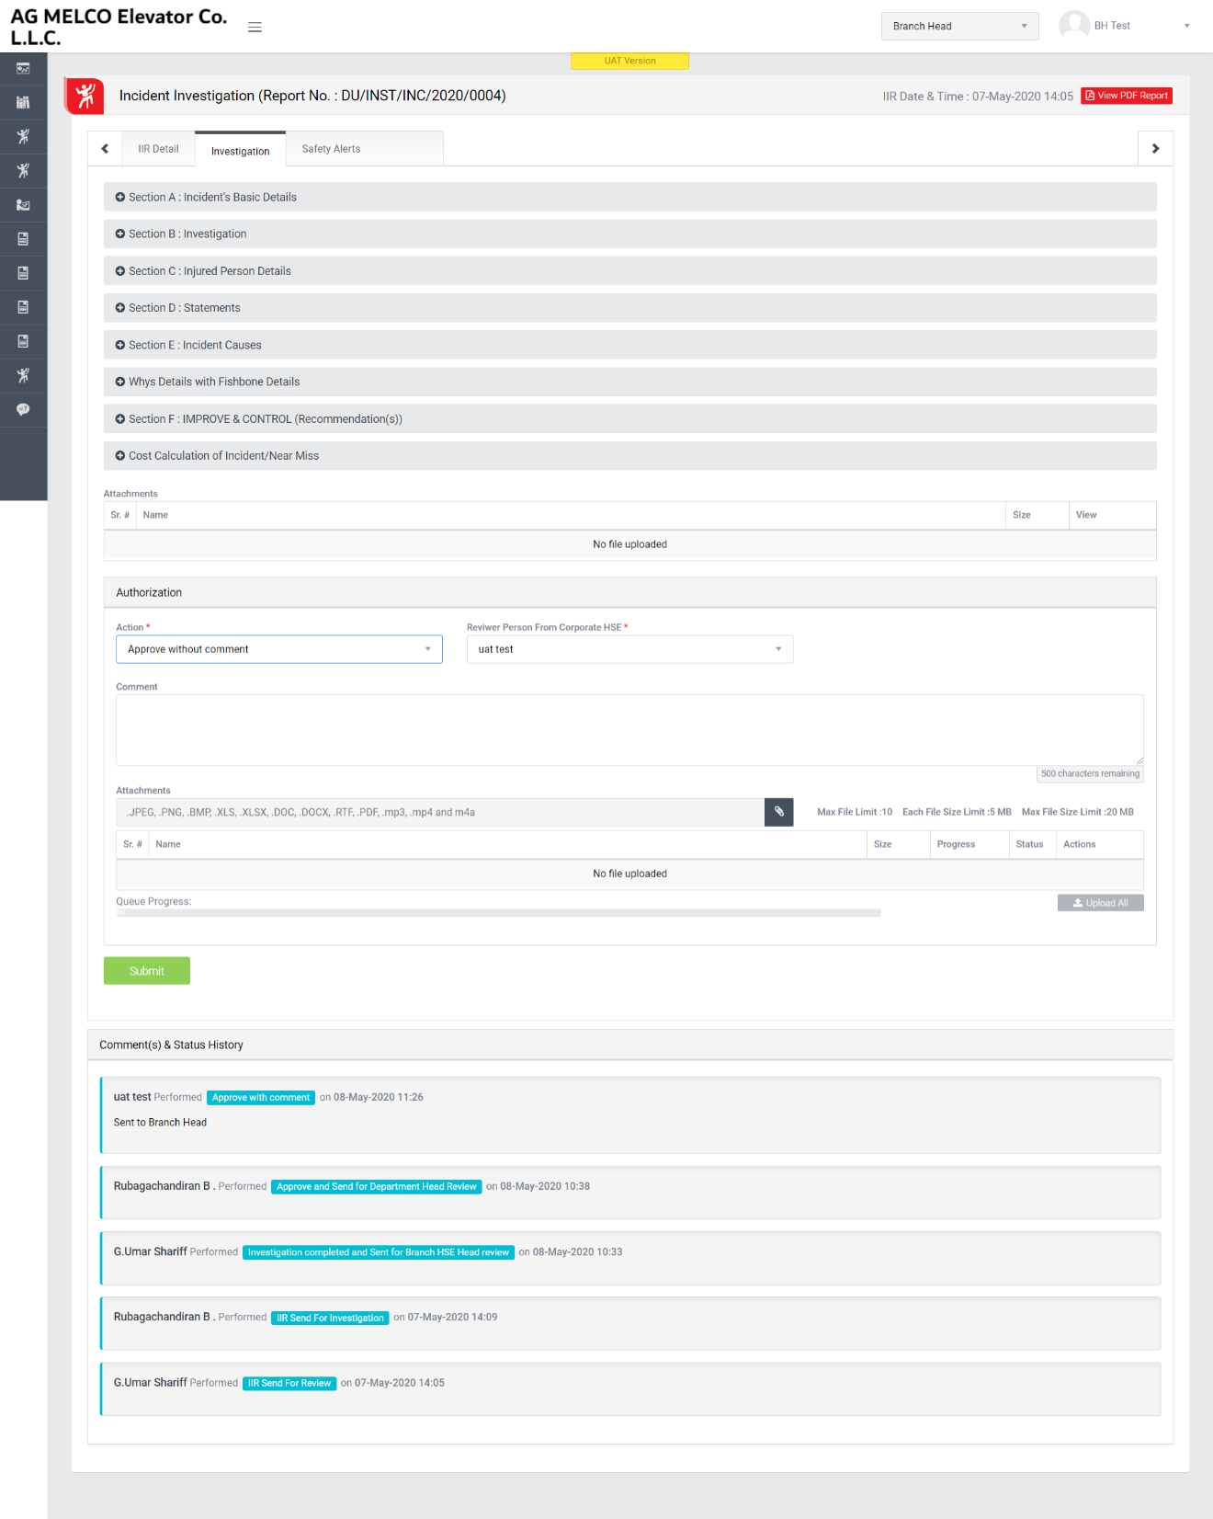Toggle the hamburger menu next to company name

coord(255,28)
